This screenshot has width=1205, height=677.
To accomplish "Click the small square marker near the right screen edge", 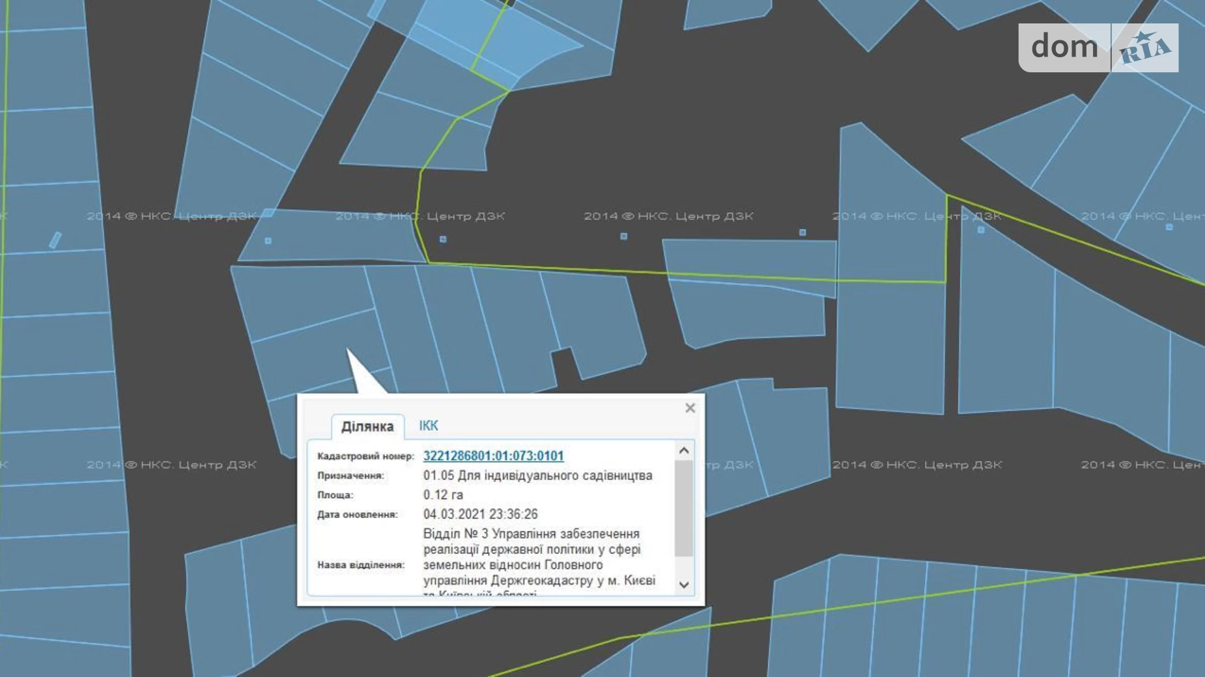I will (x=1169, y=227).
